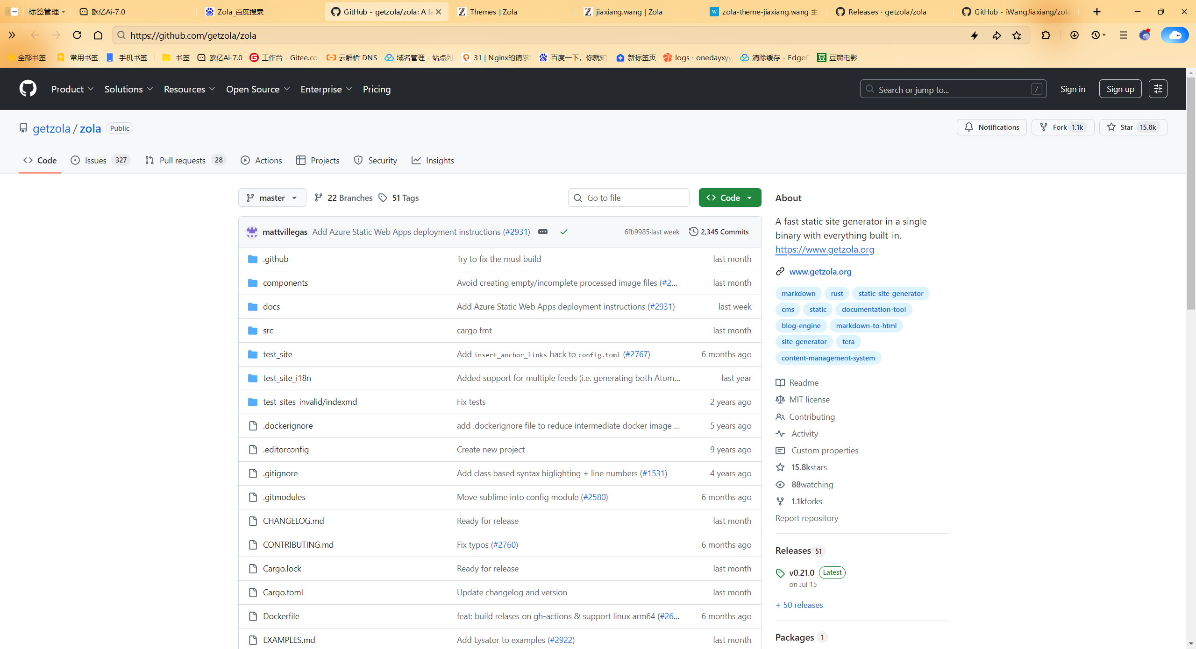Image resolution: width=1196 pixels, height=649 pixels.
Task: Select the static-site-generator topic tag
Action: [x=890, y=294]
